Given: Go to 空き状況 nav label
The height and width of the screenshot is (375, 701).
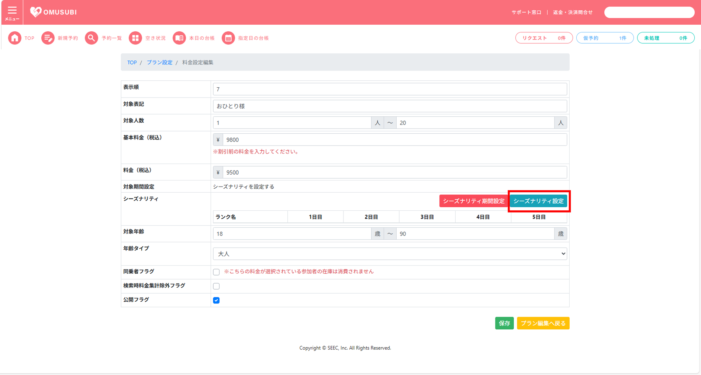Looking at the screenshot, I should pyautogui.click(x=156, y=38).
